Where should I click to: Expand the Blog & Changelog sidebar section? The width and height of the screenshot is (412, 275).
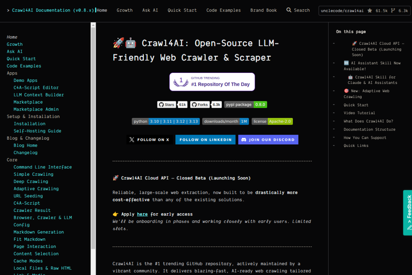(x=28, y=138)
